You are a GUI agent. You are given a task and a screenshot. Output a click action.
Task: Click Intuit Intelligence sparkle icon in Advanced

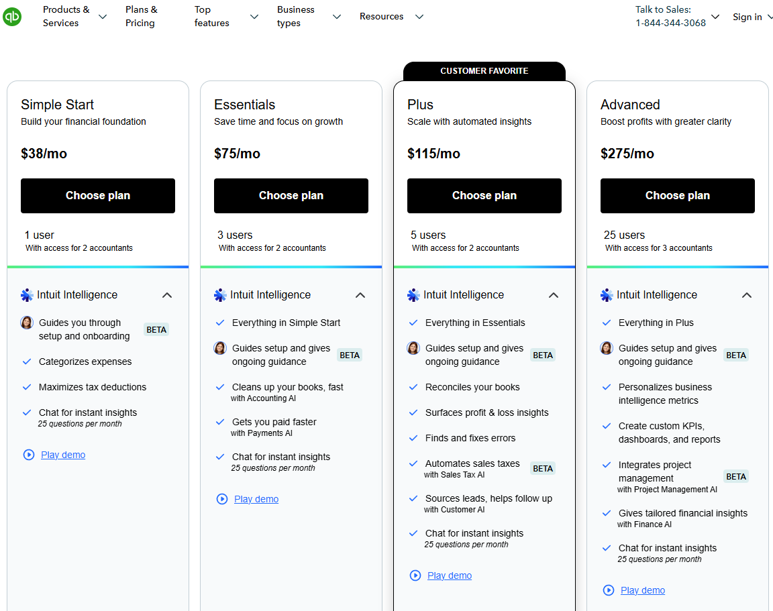coord(607,295)
